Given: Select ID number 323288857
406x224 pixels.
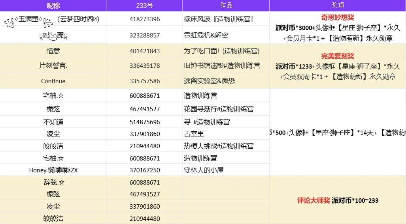Looking at the screenshot, I should [145, 35].
